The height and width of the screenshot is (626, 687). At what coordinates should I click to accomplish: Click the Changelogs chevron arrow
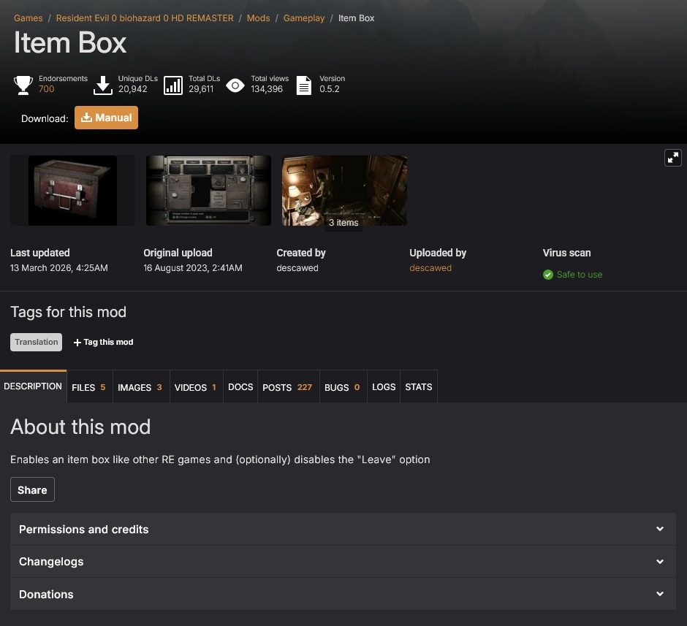click(x=660, y=562)
